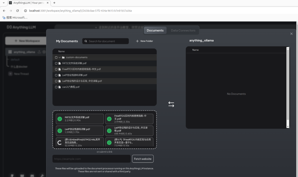Open the browser tab list dropdown arrow

pos(3,3)
